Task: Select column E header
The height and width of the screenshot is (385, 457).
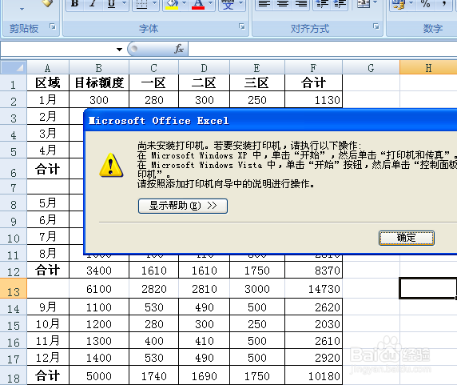Action: [257, 68]
